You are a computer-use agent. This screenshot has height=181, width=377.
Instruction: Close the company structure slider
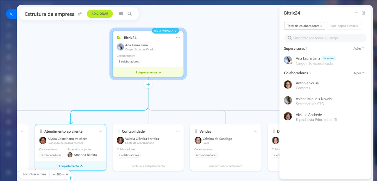click(x=11, y=14)
